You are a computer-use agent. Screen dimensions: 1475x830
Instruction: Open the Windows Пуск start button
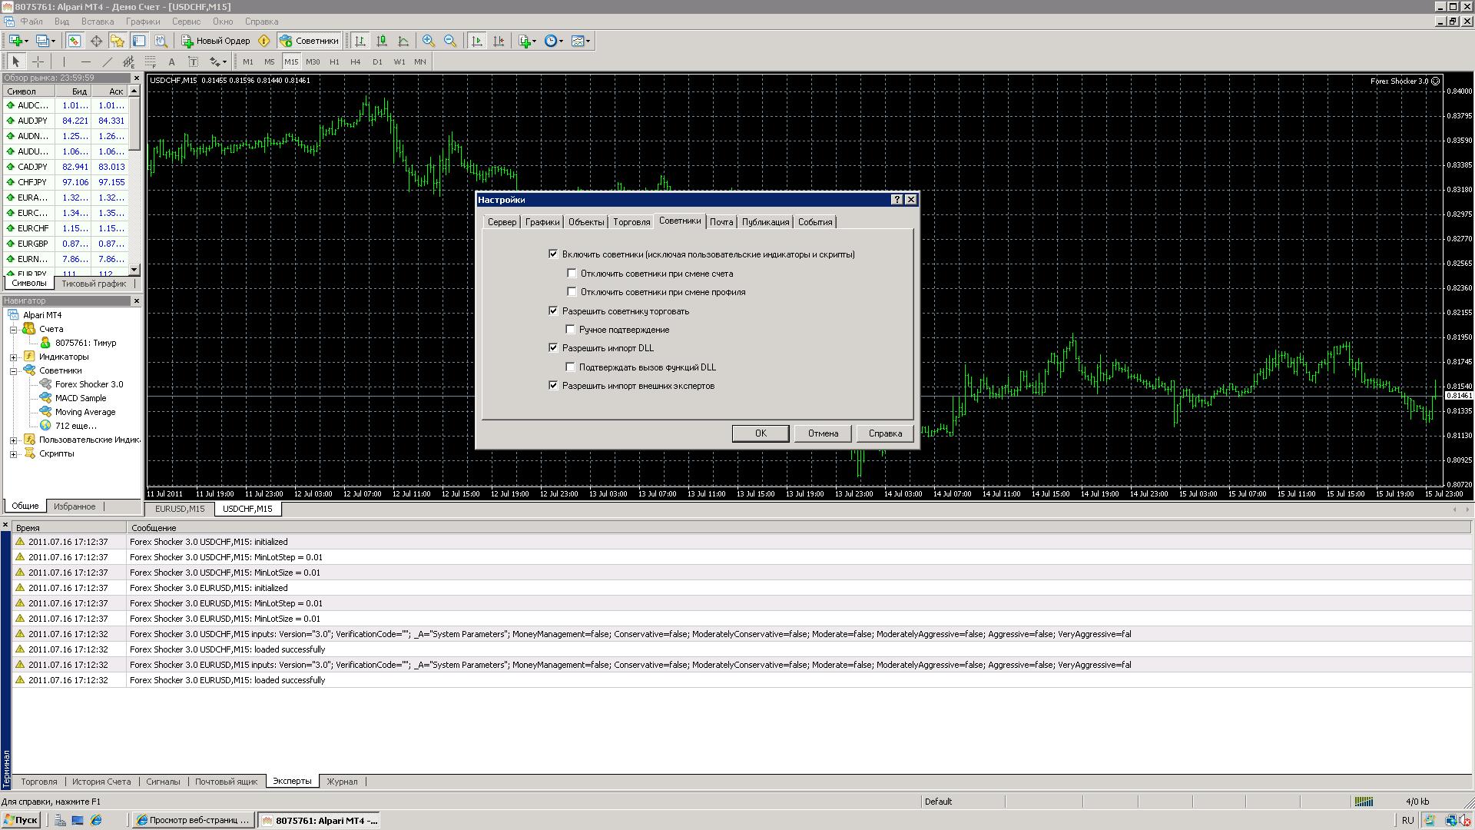coord(21,820)
